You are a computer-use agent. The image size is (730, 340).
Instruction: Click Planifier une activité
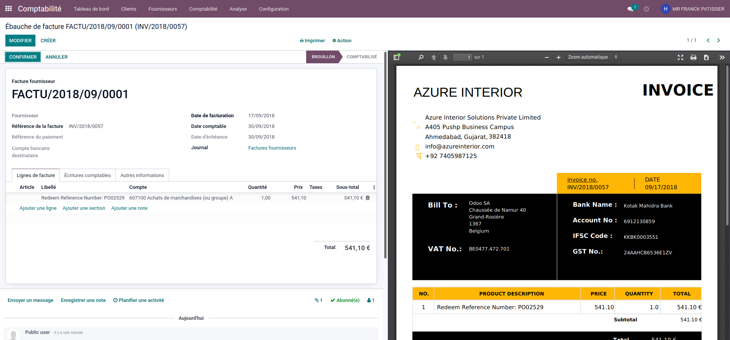click(139, 300)
